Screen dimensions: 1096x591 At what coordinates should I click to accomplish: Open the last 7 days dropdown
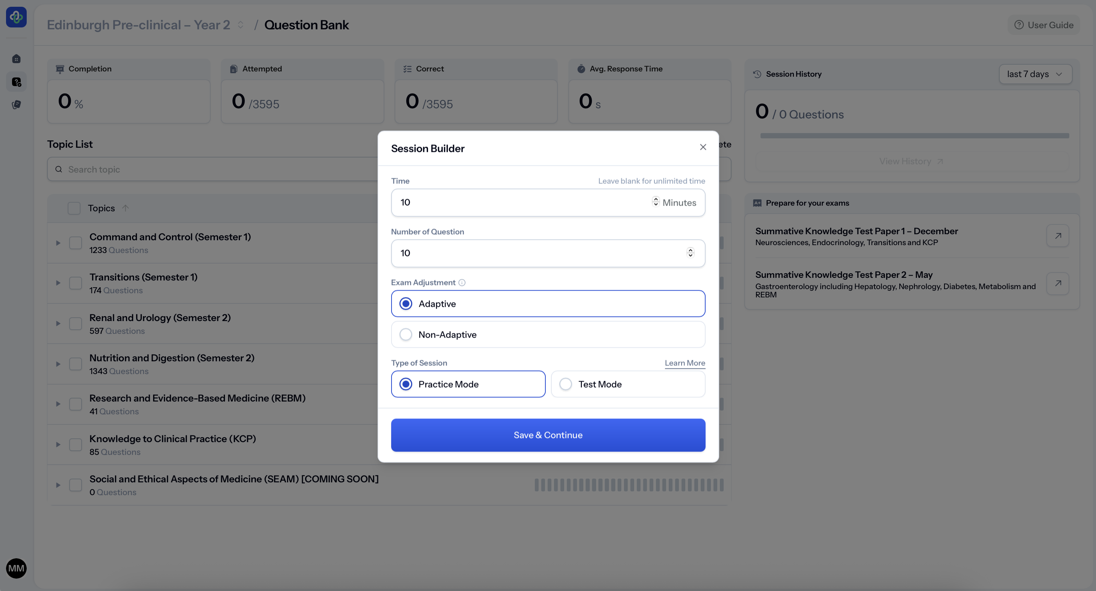(x=1035, y=74)
